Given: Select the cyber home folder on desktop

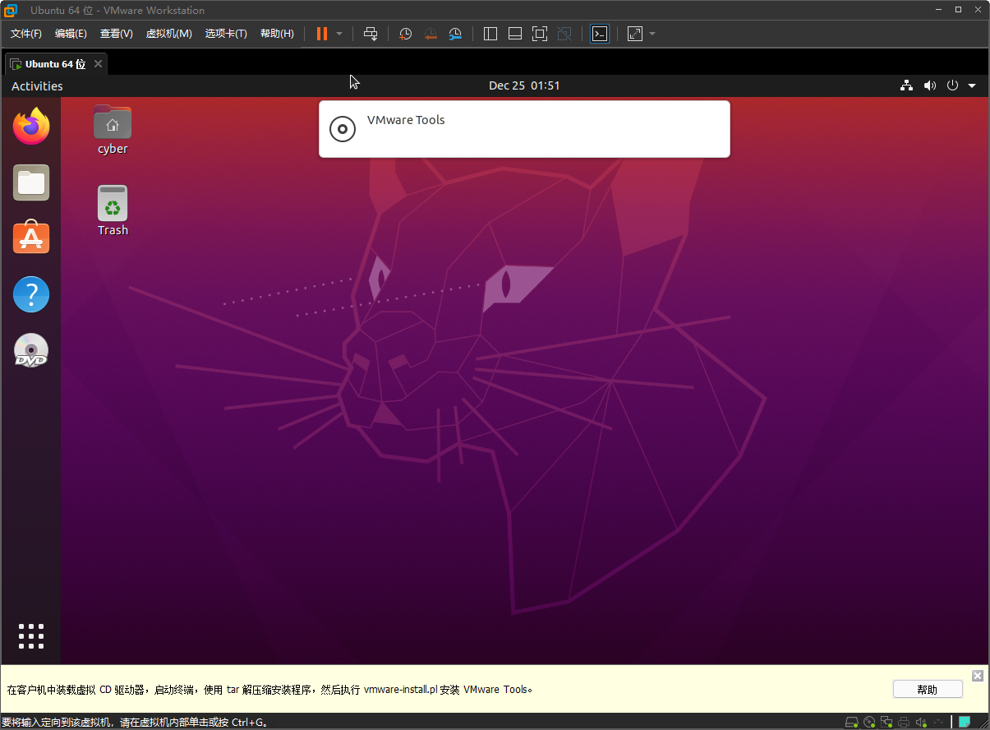Looking at the screenshot, I should [113, 129].
